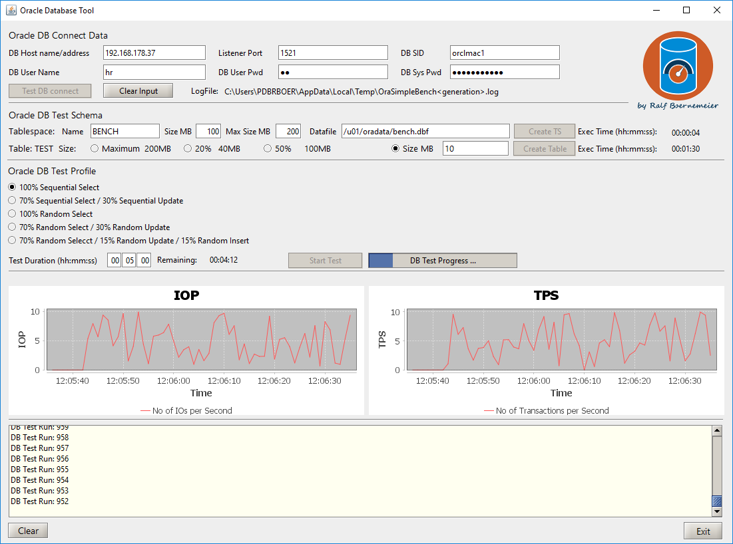
Task: Focus the Listener Port field
Action: (333, 53)
